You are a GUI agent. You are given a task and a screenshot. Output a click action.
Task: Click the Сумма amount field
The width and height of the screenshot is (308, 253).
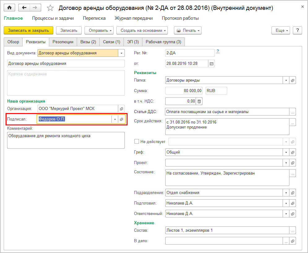pyautogui.click(x=184, y=91)
